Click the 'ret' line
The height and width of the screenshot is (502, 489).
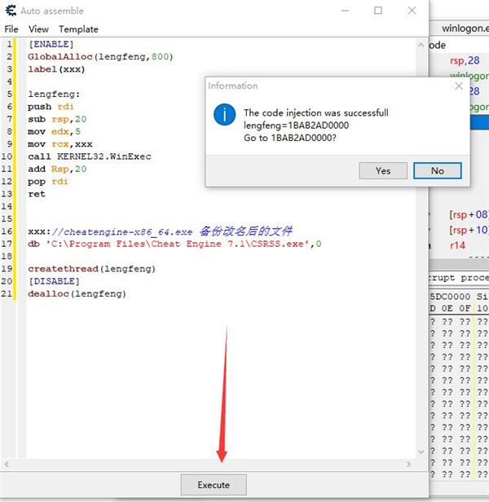point(37,194)
